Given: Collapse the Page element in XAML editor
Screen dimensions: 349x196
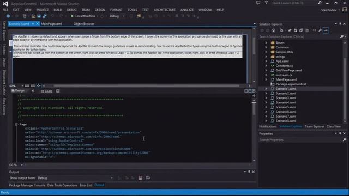Looking at the screenshot, I should [x=16, y=125].
